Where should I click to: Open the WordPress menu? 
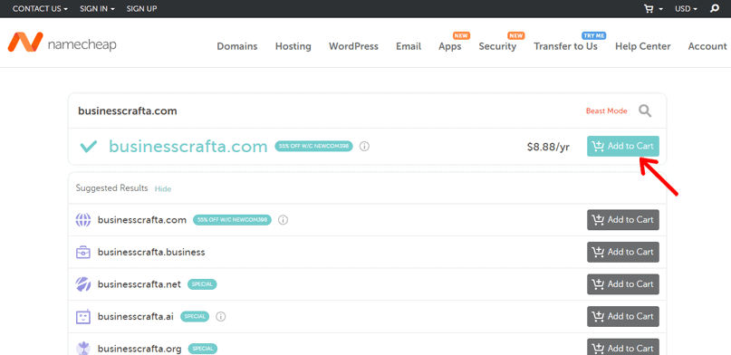353,46
